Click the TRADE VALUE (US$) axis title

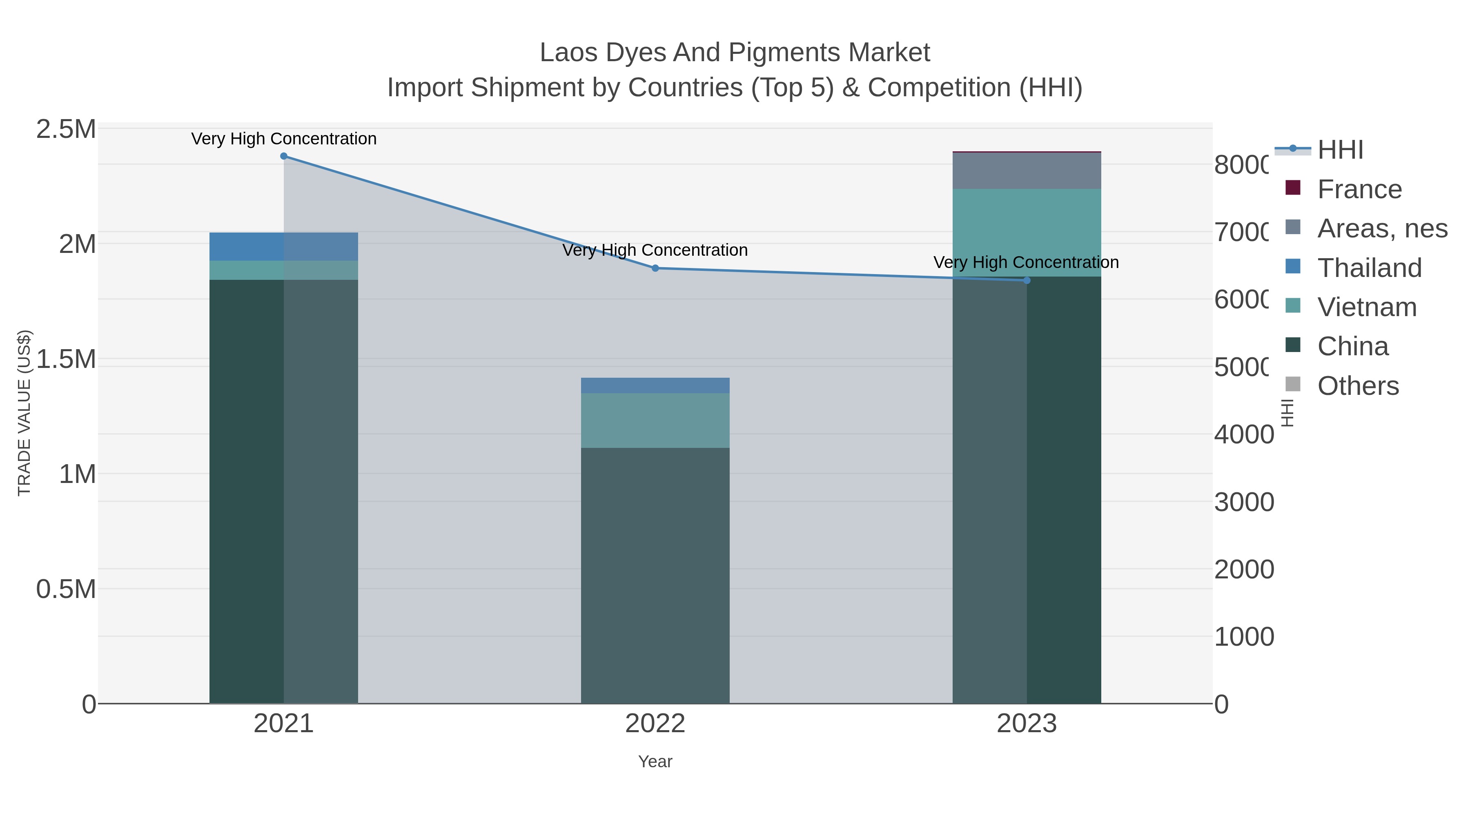[x=24, y=413]
